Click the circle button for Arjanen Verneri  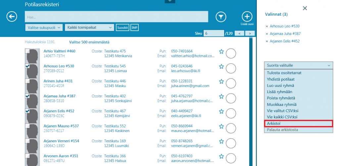pyautogui.click(x=231, y=143)
